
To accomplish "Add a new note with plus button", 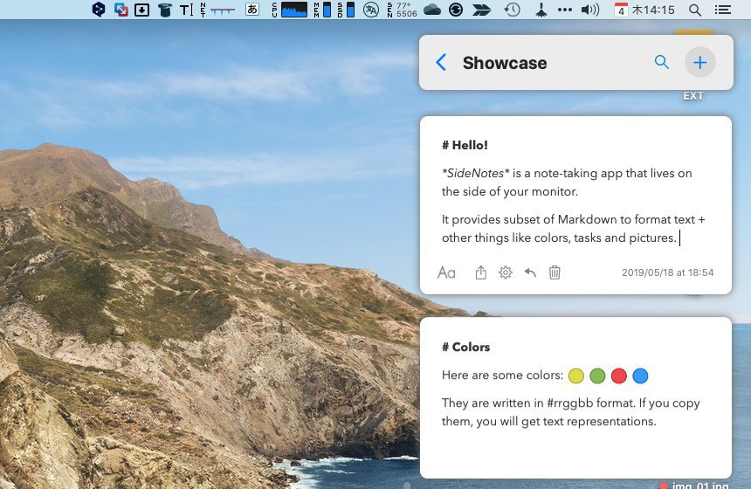I will click(699, 63).
